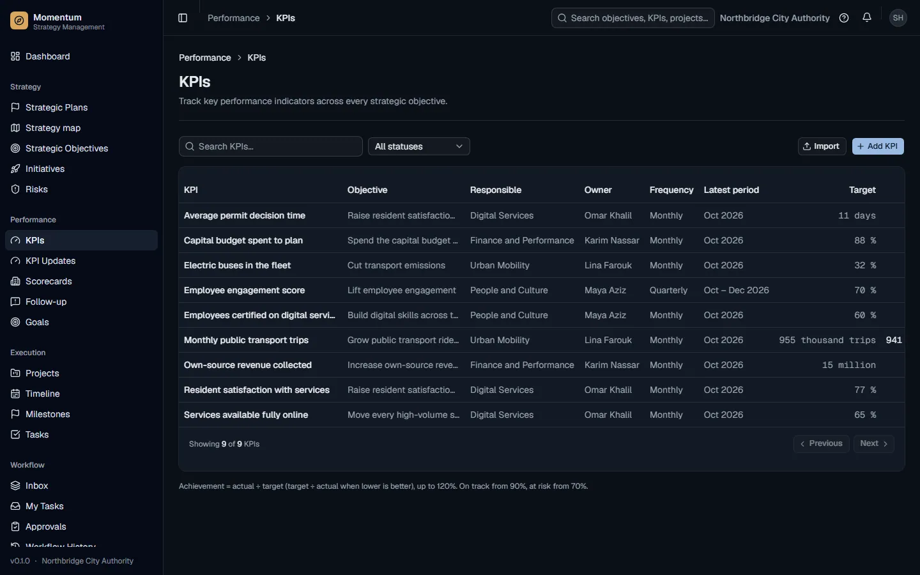The width and height of the screenshot is (920, 575).
Task: Open notifications bell icon
Action: 867,18
